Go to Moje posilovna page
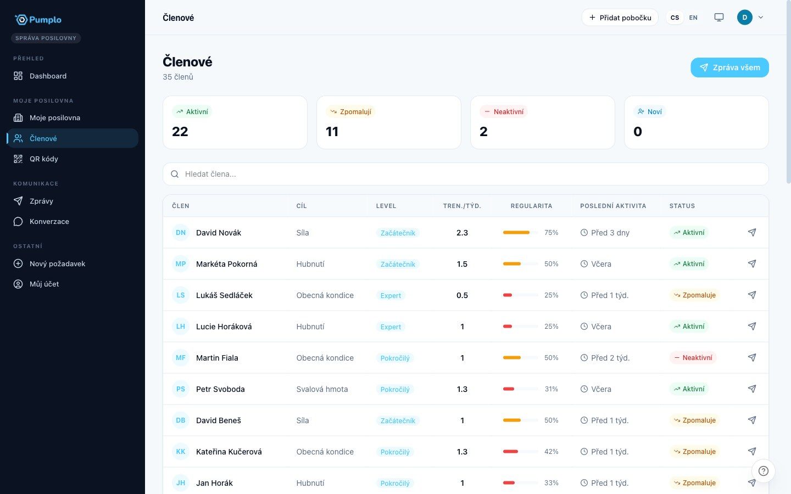Image resolution: width=791 pixels, height=494 pixels. pyautogui.click(x=73, y=118)
